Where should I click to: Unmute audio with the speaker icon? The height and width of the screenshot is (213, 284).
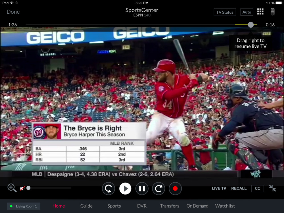(22, 188)
